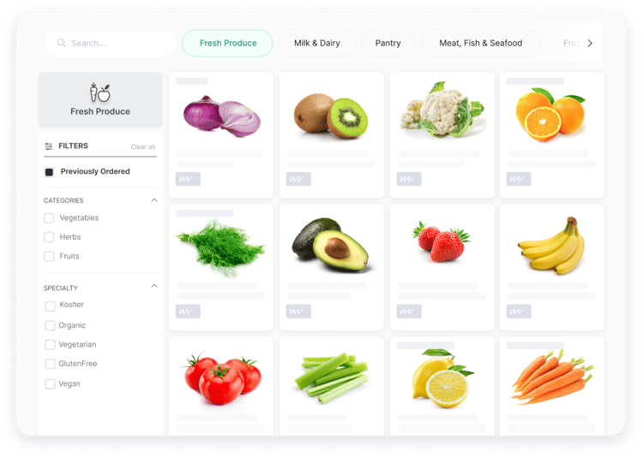Click the price tag on the kiwi card
This screenshot has height=457, width=643.
point(298,179)
